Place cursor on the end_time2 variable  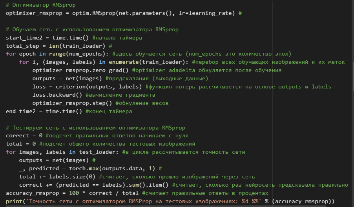(x=21, y=112)
